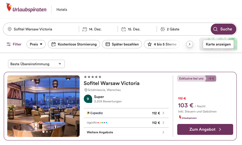Screen dimensions: 242x145
Task: Select the Expedia 112 € offer
Action: click(126, 113)
